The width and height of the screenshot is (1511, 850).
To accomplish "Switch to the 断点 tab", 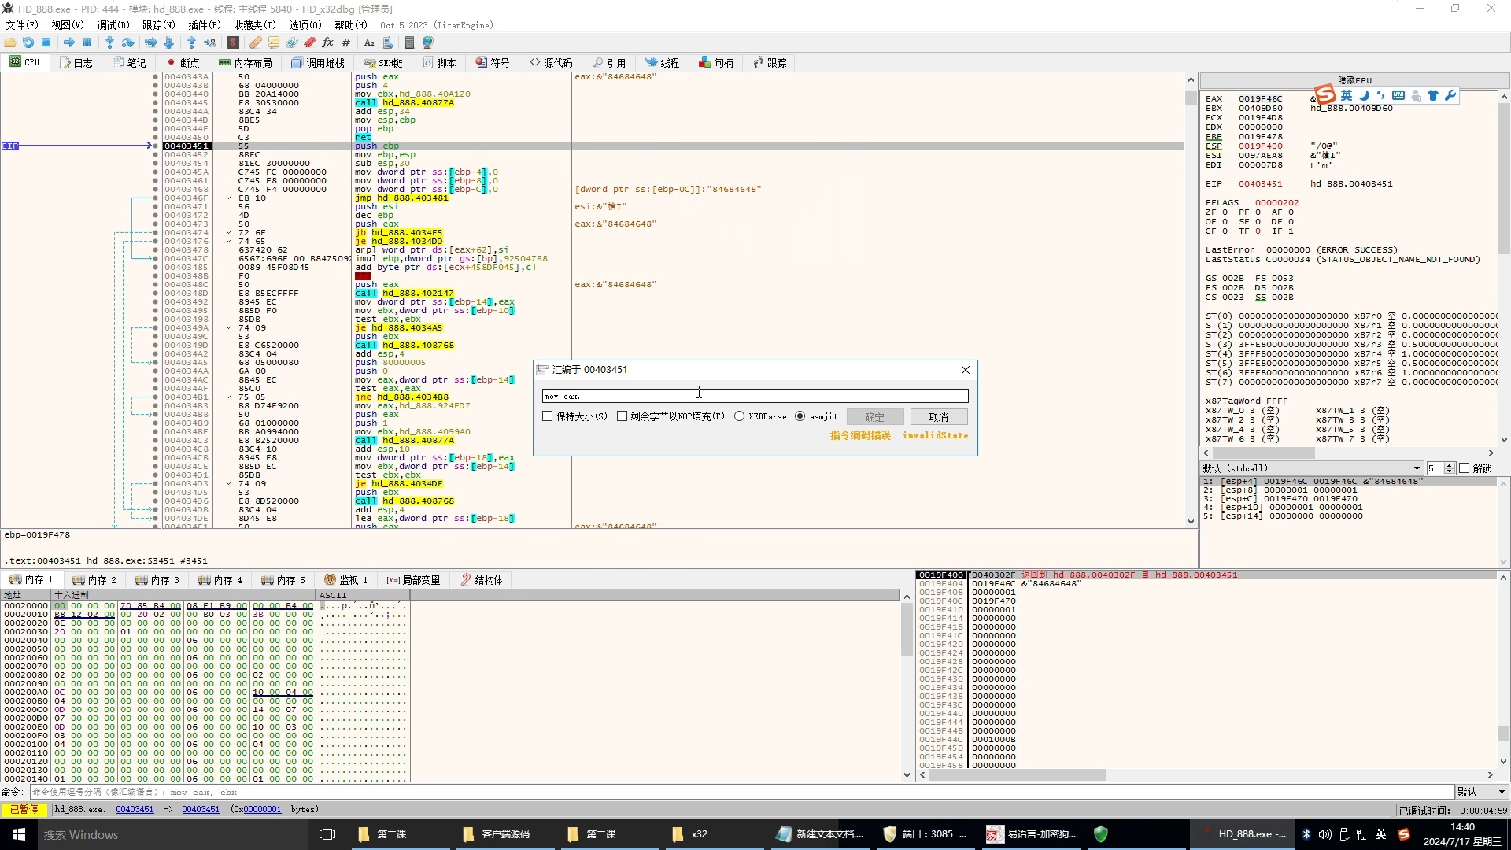I will pos(183,63).
